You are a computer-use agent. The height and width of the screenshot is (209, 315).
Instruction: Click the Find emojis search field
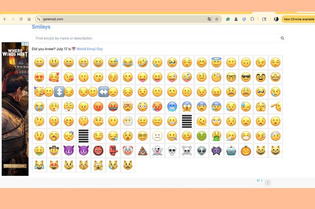[155, 38]
